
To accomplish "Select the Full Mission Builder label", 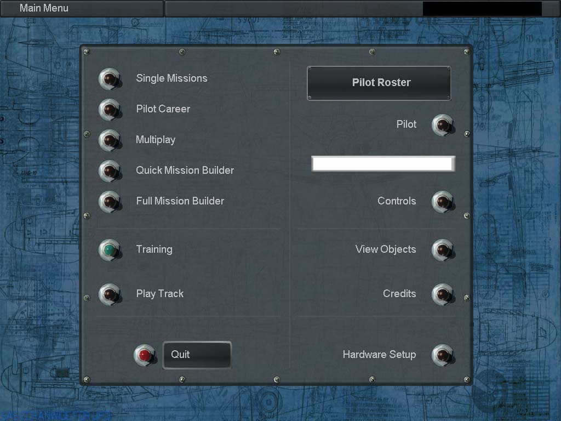I will 180,201.
